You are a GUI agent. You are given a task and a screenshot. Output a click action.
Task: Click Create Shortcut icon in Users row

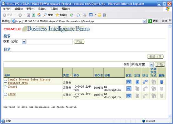(153, 96)
